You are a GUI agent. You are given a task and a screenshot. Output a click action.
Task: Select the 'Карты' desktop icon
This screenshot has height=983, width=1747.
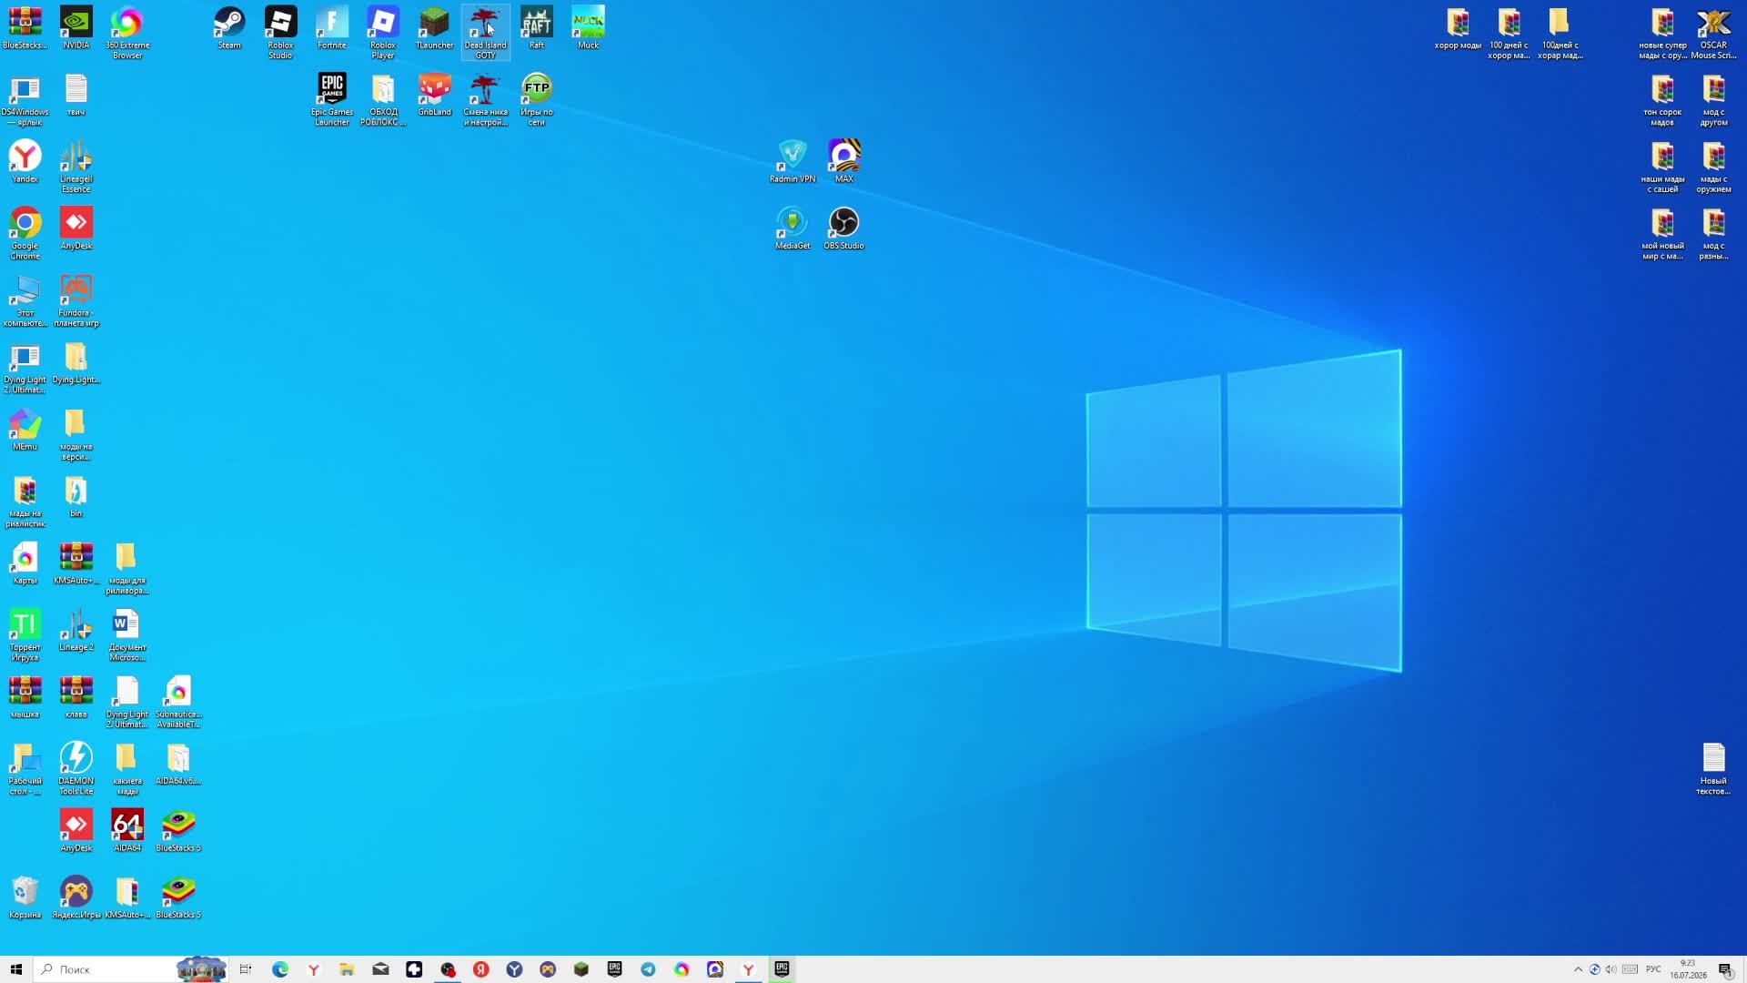[x=25, y=562]
